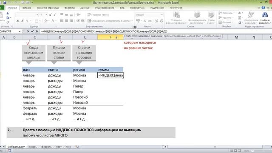Open Найти и выделить binoculars menu
The height and width of the screenshot is (153, 272).
coord(265,18)
